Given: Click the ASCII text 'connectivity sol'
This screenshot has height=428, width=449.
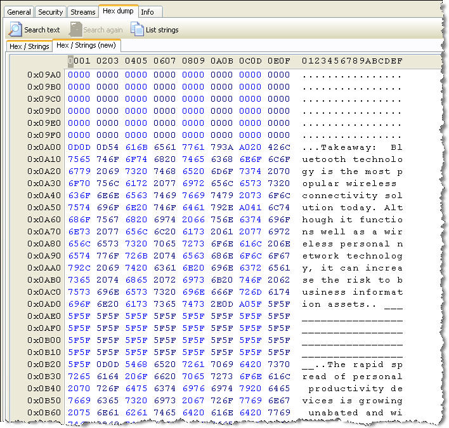Looking at the screenshot, I should (352, 196).
